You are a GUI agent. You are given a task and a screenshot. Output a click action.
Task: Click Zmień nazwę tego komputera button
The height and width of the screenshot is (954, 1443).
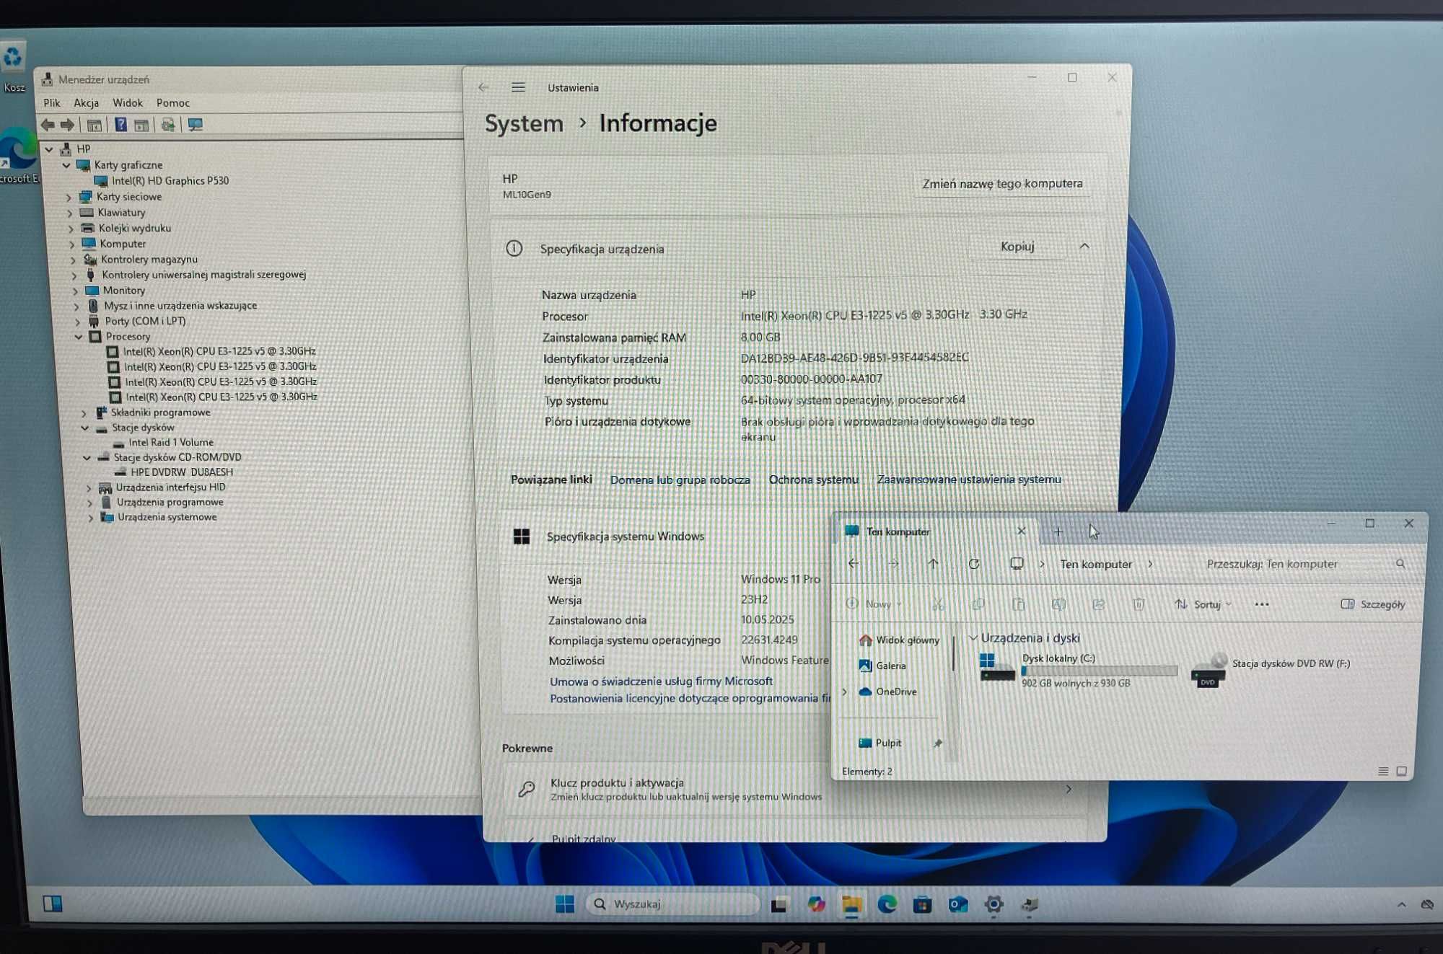click(x=1002, y=184)
